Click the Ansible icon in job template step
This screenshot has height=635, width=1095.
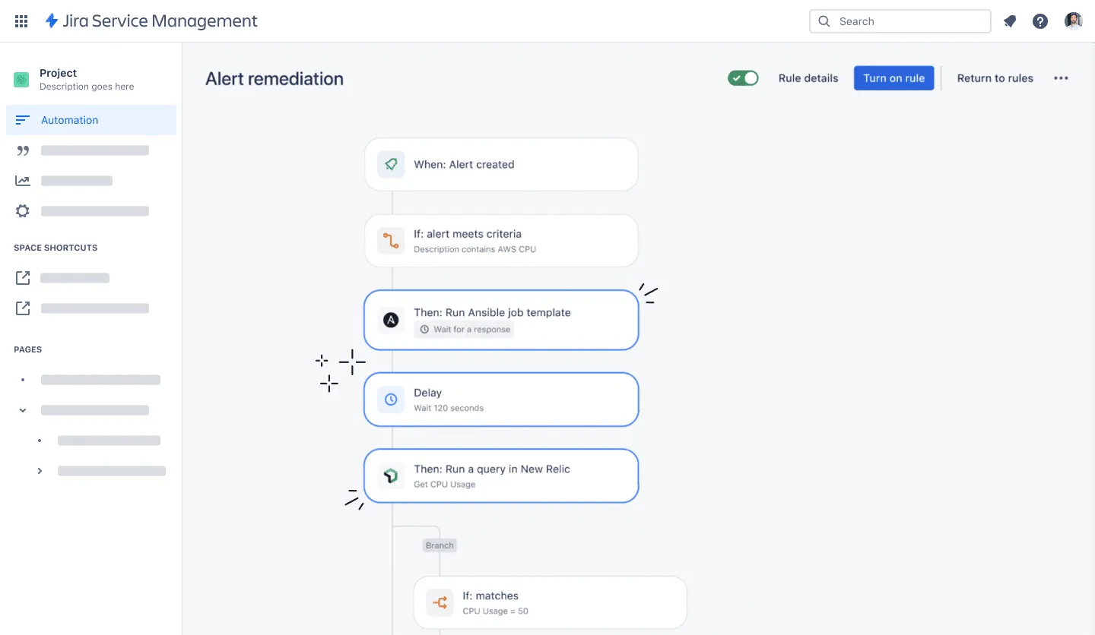[391, 321]
